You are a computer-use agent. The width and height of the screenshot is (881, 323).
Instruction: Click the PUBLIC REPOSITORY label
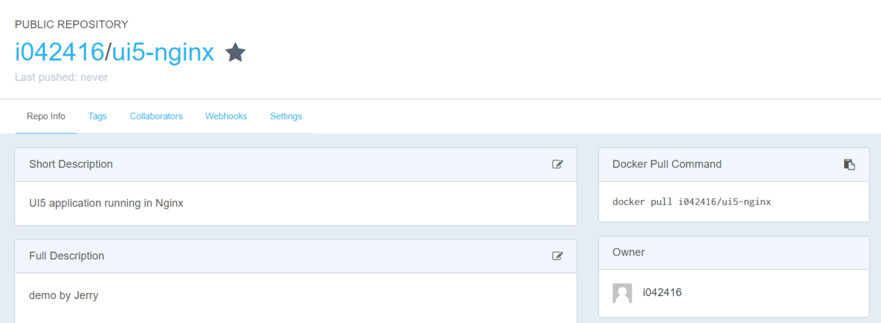(x=71, y=24)
